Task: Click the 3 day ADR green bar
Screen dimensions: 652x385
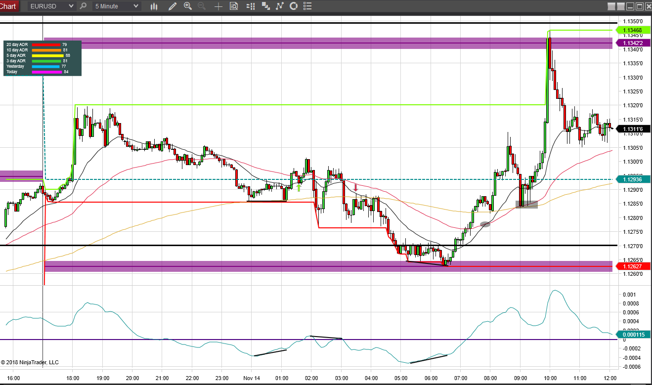Action: click(x=46, y=61)
